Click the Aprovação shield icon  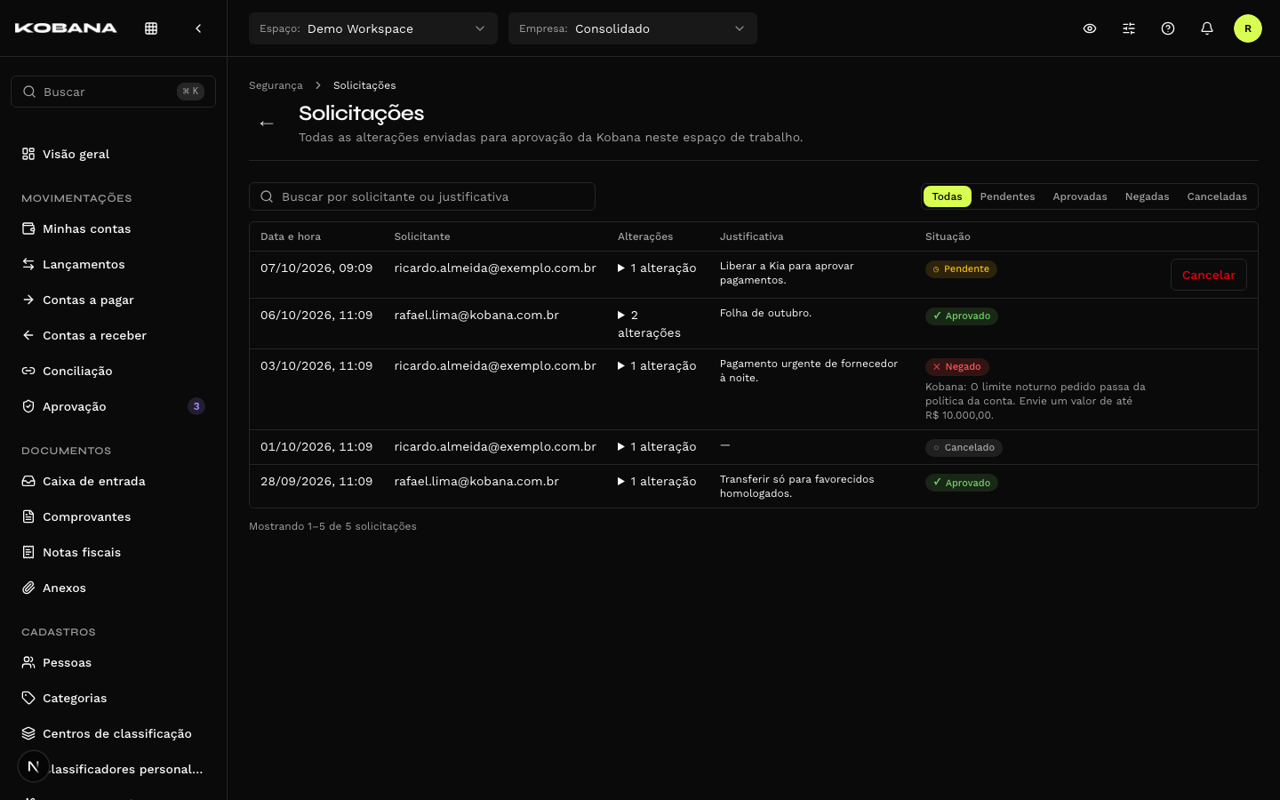pyautogui.click(x=28, y=406)
